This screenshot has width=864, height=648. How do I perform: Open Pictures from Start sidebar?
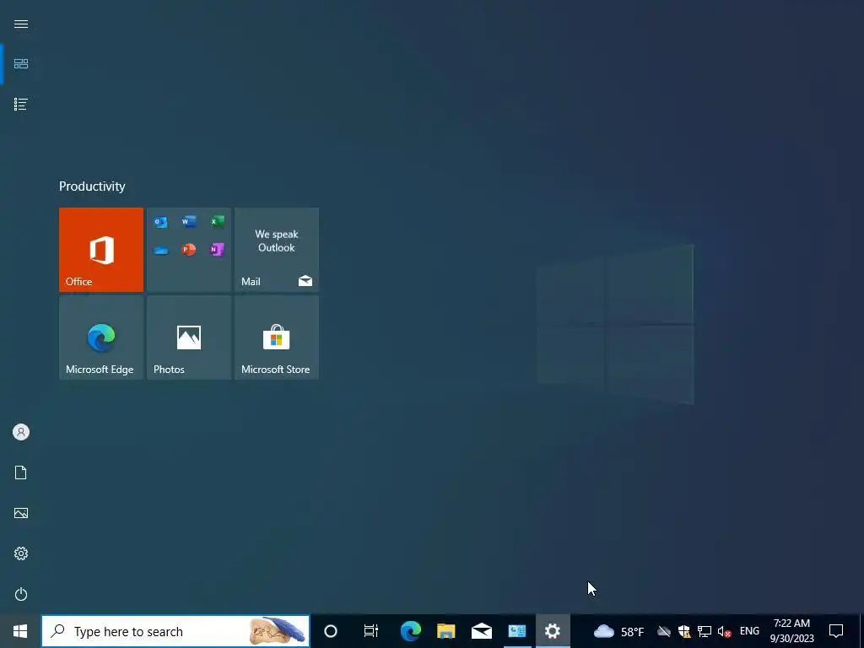pyautogui.click(x=21, y=513)
